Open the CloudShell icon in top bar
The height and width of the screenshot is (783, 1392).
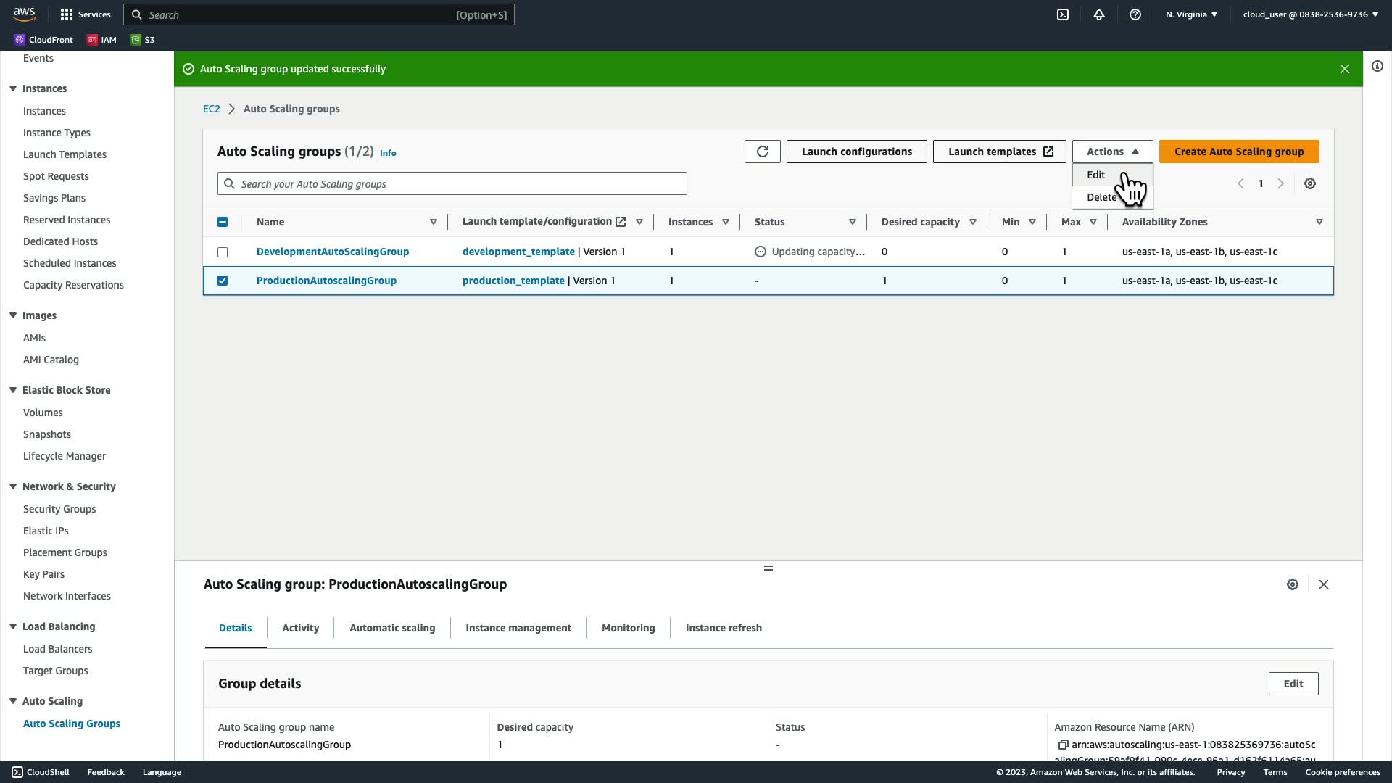tap(1063, 14)
